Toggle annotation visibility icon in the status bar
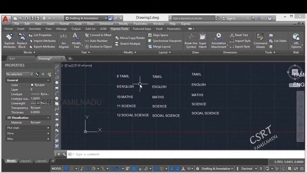The width and height of the screenshot is (307, 173). pos(172,169)
